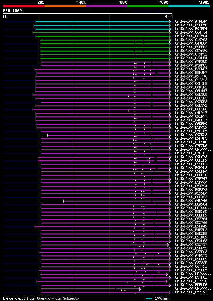Screen dimensions: 213x301
Task: Click the cyan ~100% identity color swatch
Action: tap(189, 6)
